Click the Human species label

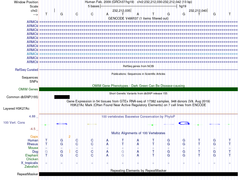pyautogui.click(x=33, y=140)
